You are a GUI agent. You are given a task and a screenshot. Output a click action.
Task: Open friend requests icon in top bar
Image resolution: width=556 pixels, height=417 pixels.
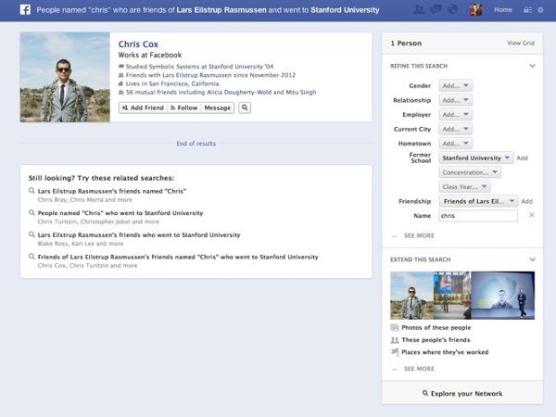420,10
